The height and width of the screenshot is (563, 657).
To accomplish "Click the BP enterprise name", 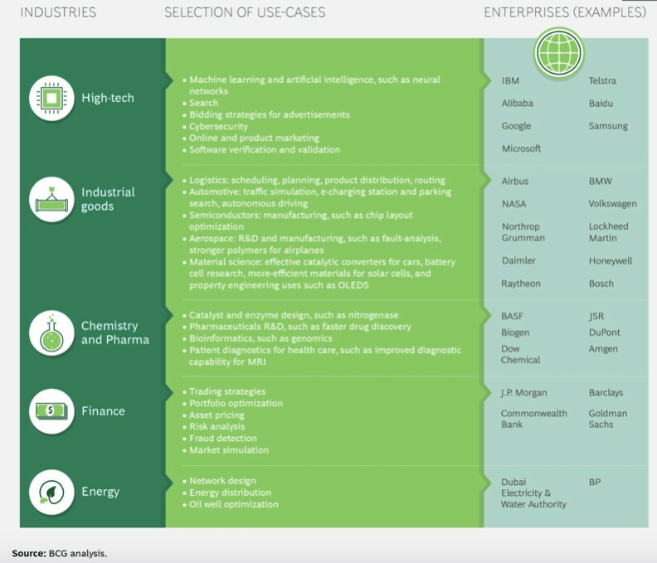I will pyautogui.click(x=595, y=482).
